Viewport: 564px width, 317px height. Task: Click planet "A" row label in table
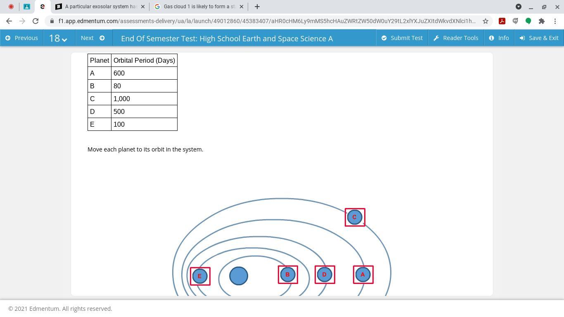click(x=100, y=73)
